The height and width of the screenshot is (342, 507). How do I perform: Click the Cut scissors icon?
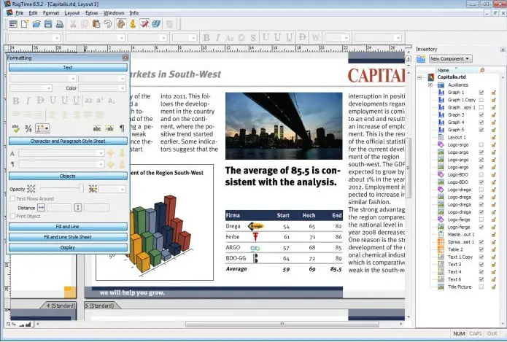click(73, 24)
